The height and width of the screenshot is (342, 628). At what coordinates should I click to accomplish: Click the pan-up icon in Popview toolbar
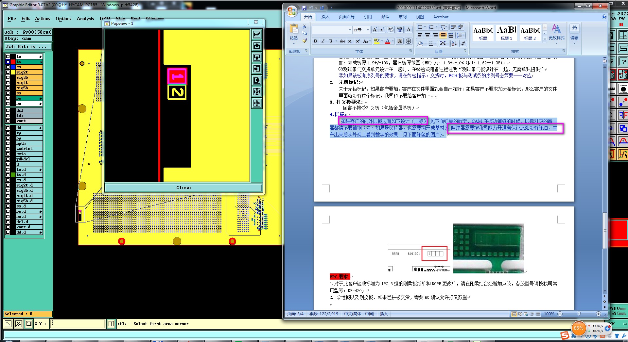(x=257, y=46)
